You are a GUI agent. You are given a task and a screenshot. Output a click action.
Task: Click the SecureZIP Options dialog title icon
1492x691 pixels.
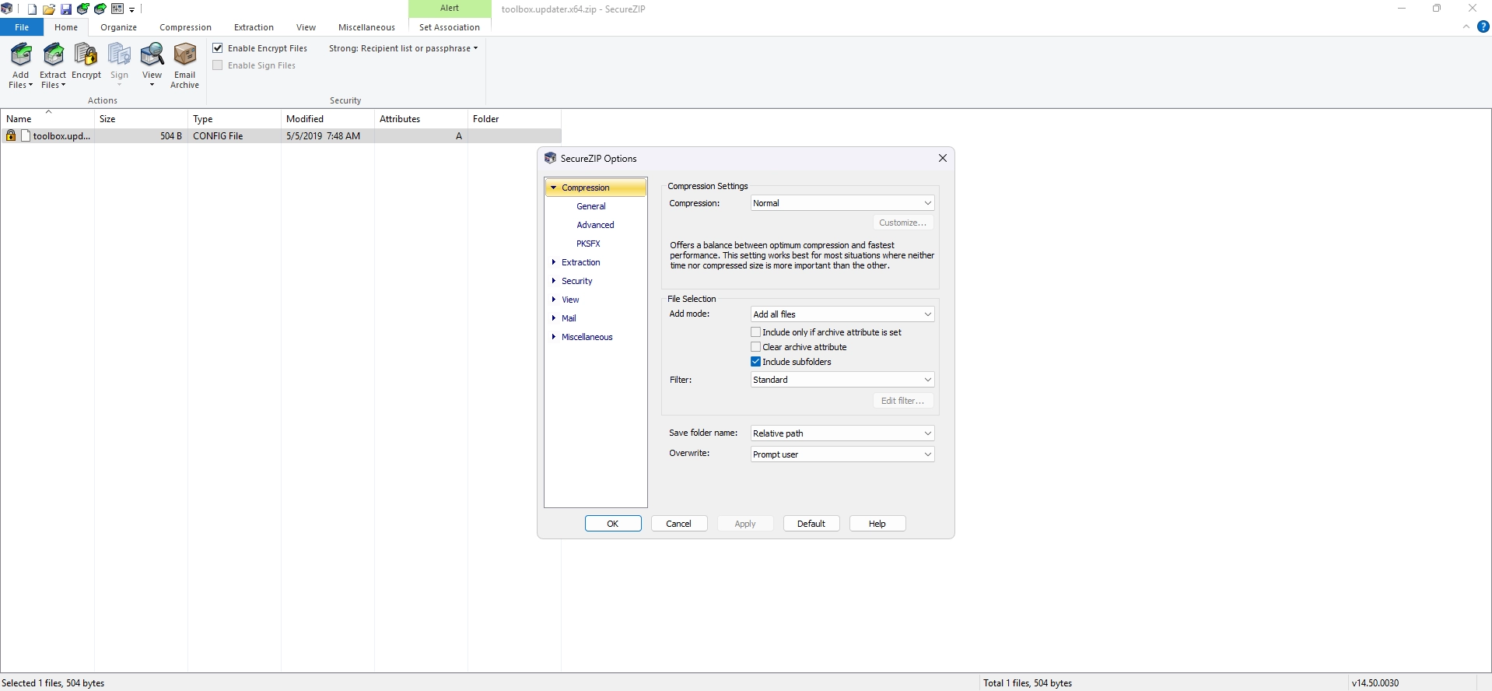point(550,158)
